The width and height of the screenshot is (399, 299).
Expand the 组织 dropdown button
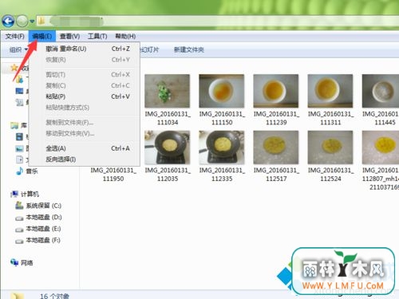click(x=18, y=49)
